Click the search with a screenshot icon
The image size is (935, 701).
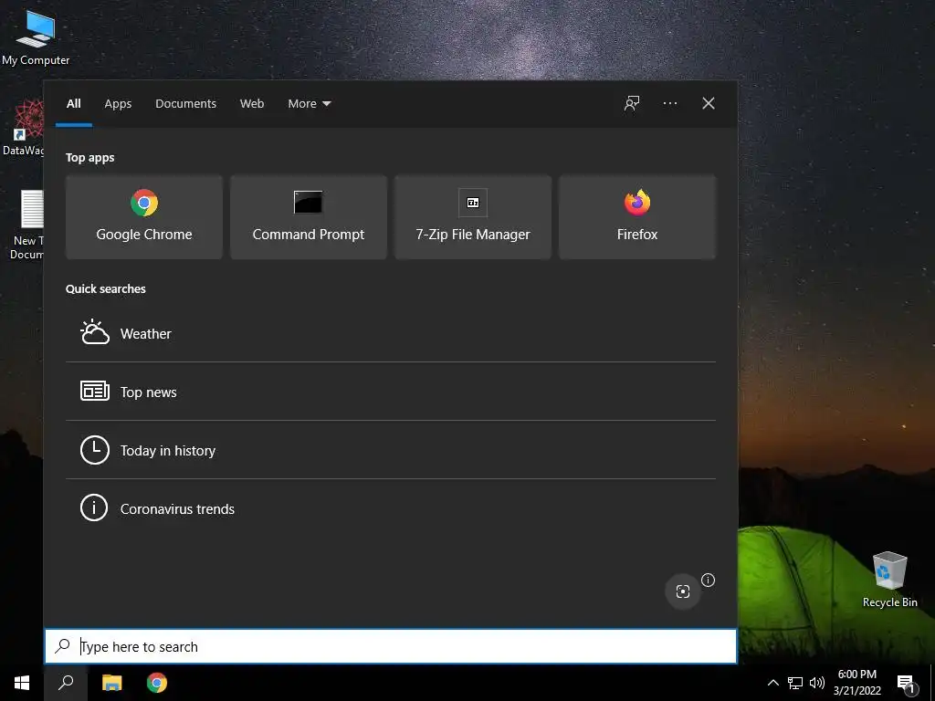(683, 591)
